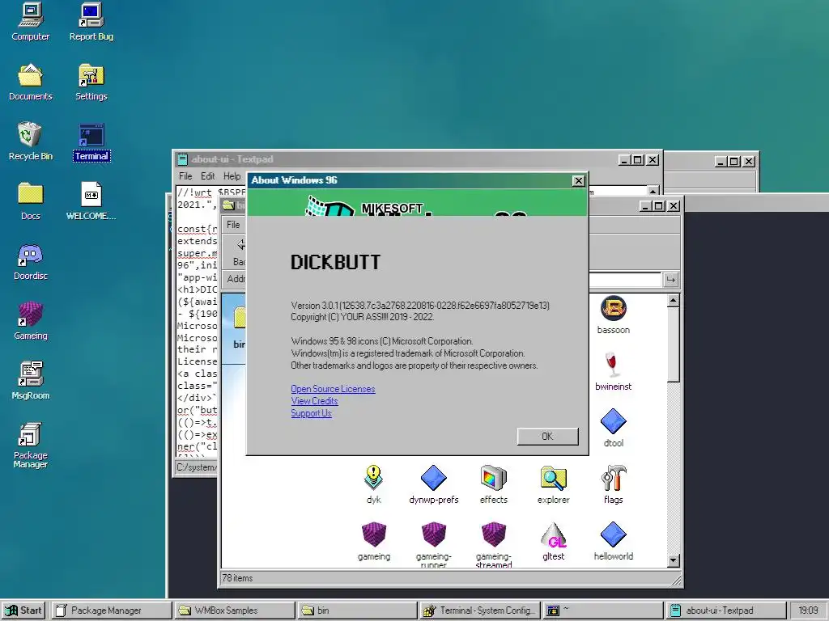
Task: Open the Documents folder icon
Action: click(x=30, y=82)
